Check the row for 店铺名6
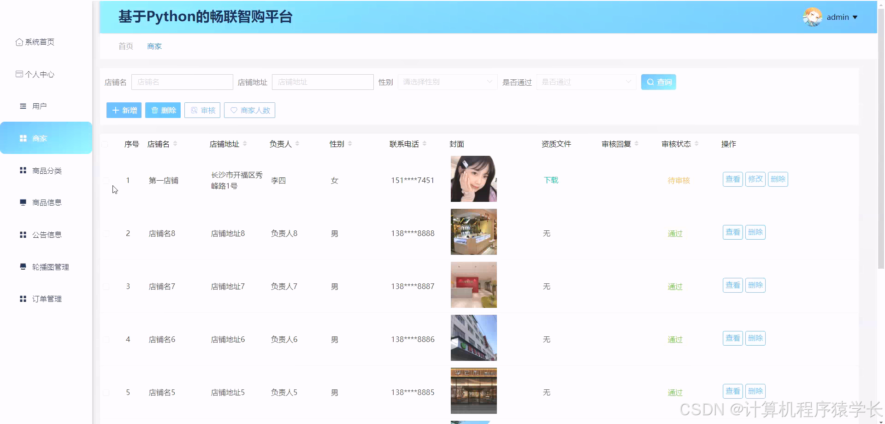The width and height of the screenshot is (885, 424). [105, 339]
